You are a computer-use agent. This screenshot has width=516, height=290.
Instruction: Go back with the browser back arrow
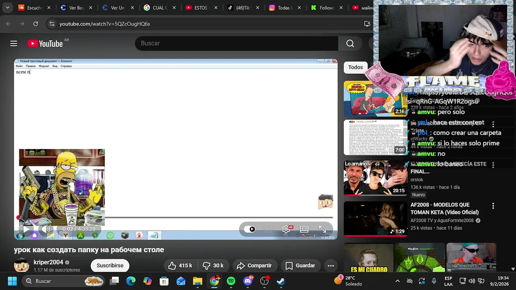(8, 24)
